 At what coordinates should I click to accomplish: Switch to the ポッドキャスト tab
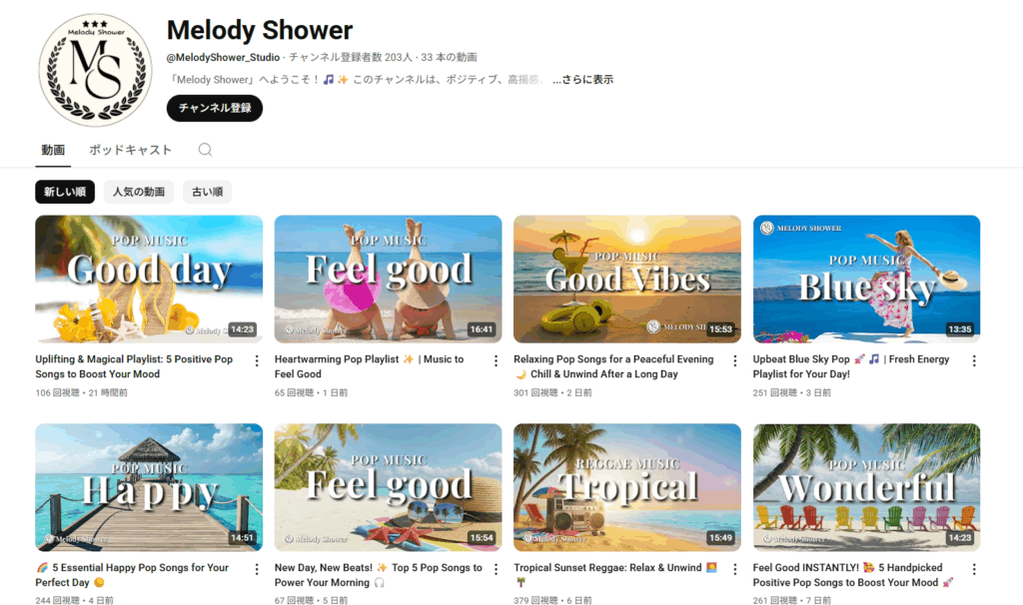pos(131,150)
